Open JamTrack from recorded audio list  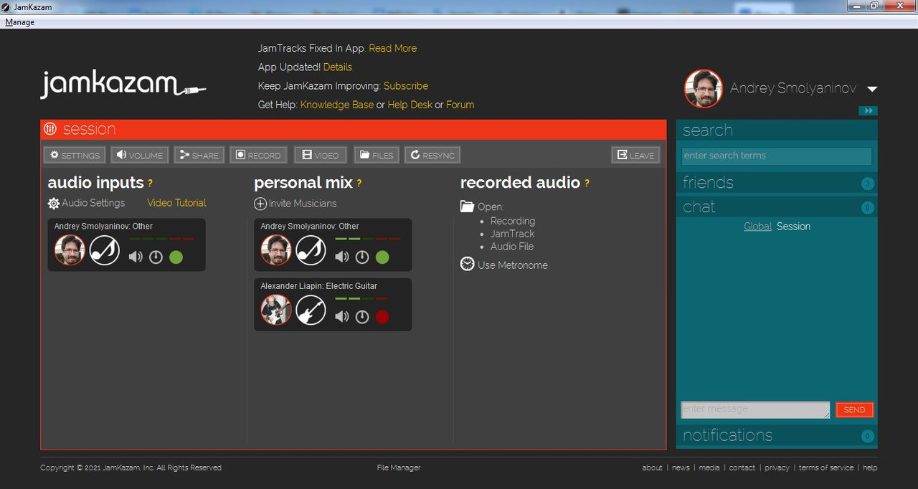point(512,234)
